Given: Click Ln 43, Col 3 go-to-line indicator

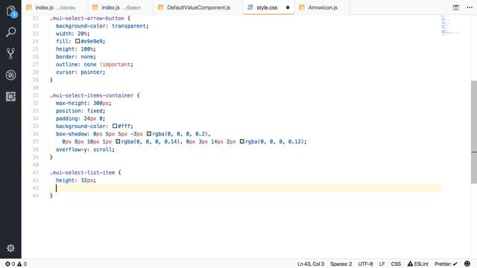Looking at the screenshot, I should click(311, 264).
